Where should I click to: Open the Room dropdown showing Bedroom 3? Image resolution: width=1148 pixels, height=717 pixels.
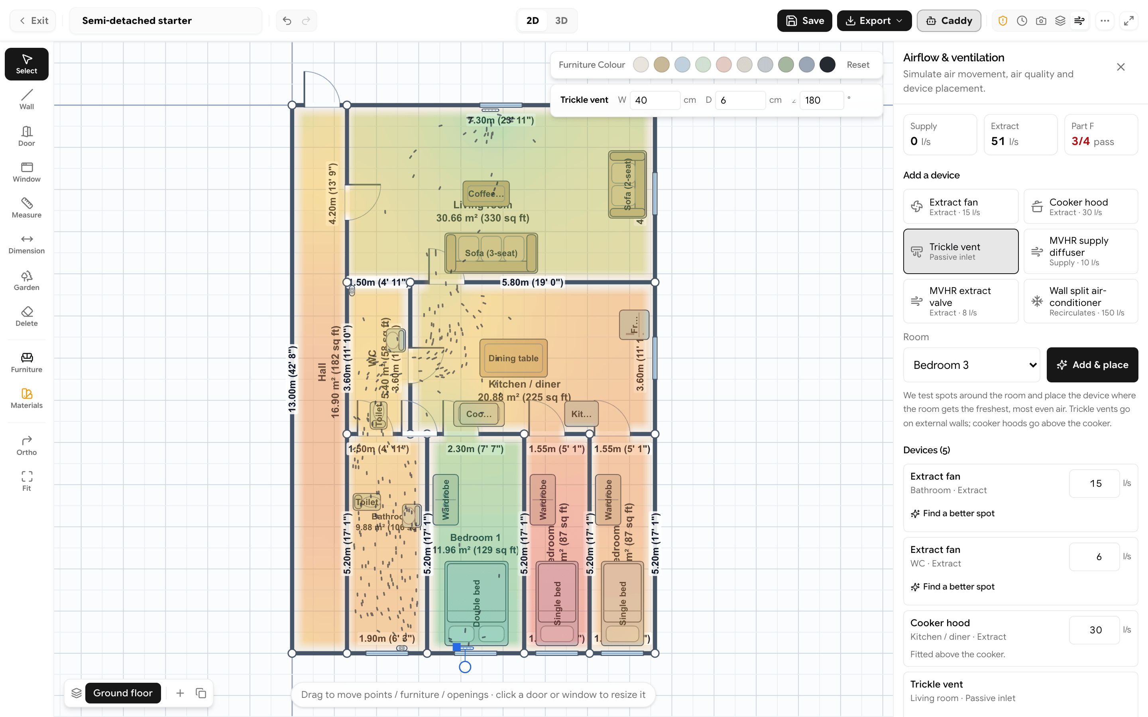click(x=971, y=364)
